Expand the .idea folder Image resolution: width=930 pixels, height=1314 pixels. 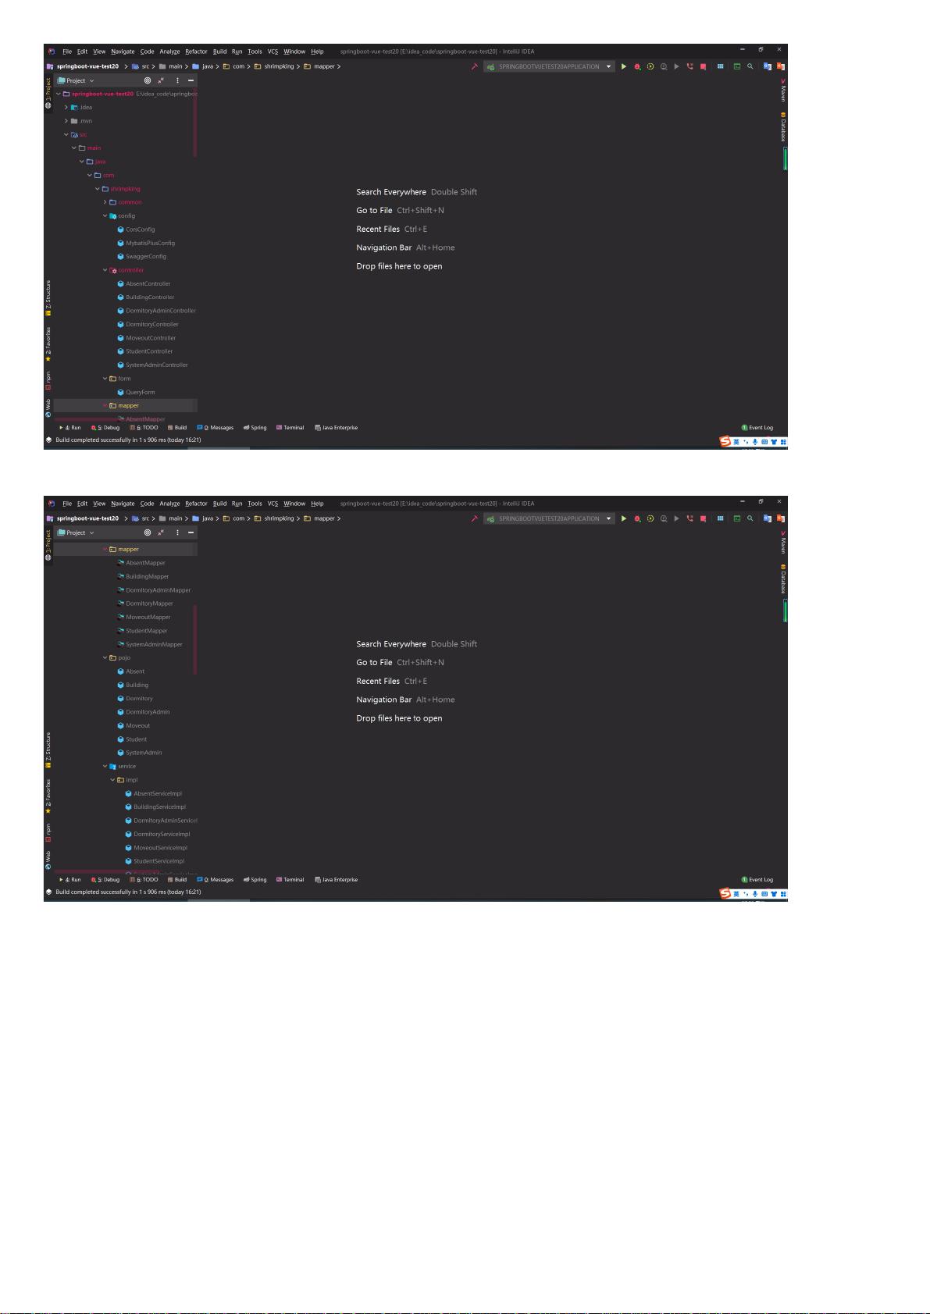coord(66,107)
